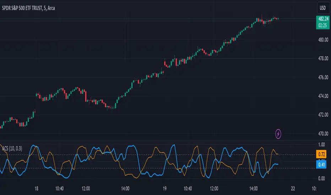Click the first 10:40 time label after 18
The image size is (331, 195).
[60, 189]
